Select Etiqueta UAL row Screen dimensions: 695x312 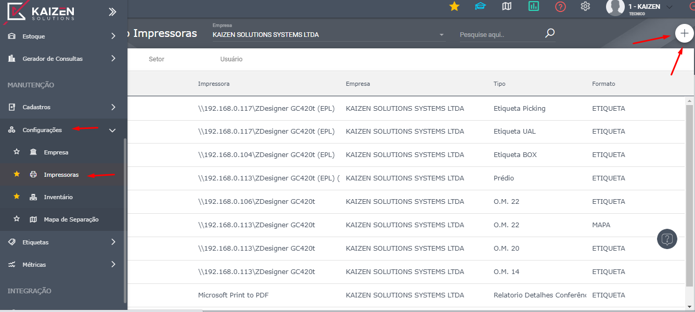click(406, 132)
